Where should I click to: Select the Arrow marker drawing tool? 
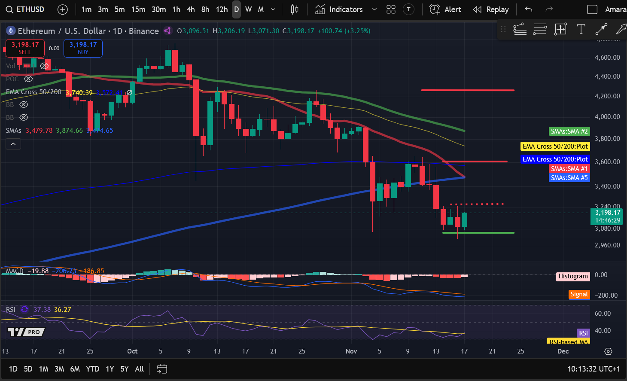[602, 29]
